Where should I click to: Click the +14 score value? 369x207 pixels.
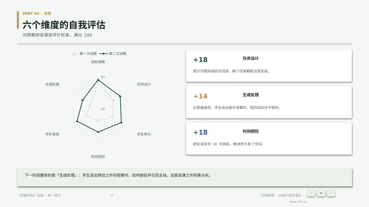[200, 96]
